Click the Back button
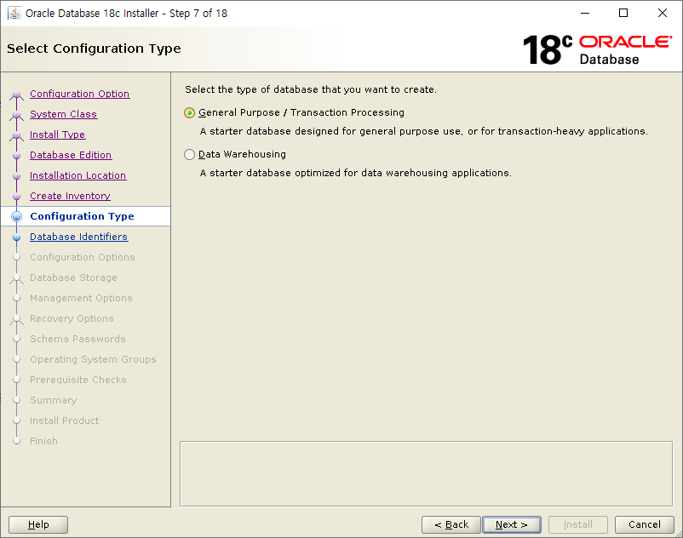The width and height of the screenshot is (683, 538). click(451, 524)
